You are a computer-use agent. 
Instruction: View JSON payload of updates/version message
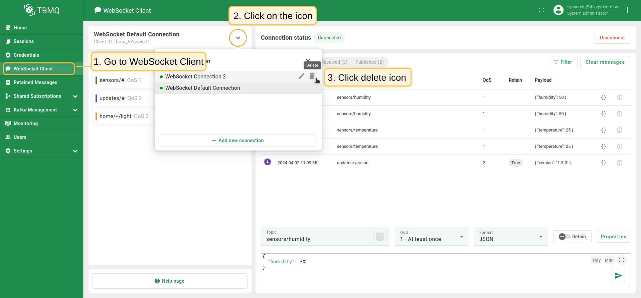point(603,163)
